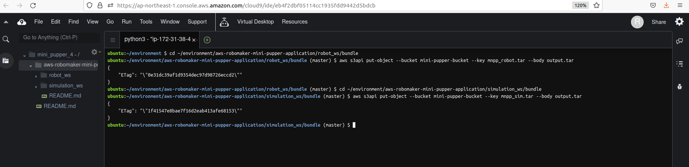689x167 pixels.
Task: Select the robot_ws folder
Action: [x=60, y=75]
